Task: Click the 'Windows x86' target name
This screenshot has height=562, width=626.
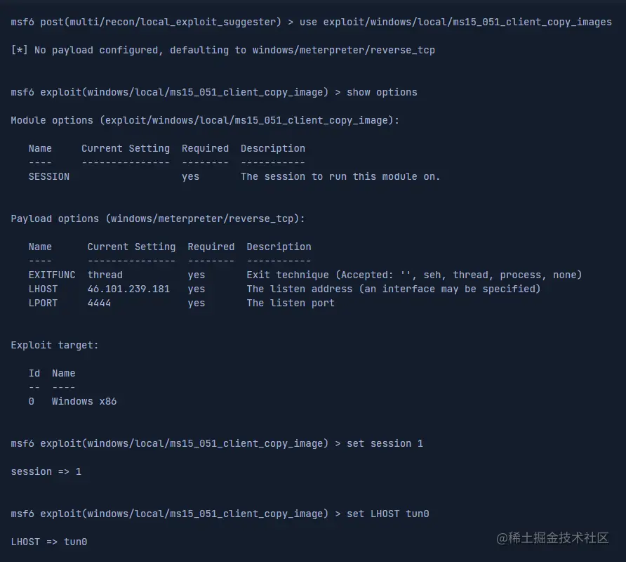Action: 84,401
